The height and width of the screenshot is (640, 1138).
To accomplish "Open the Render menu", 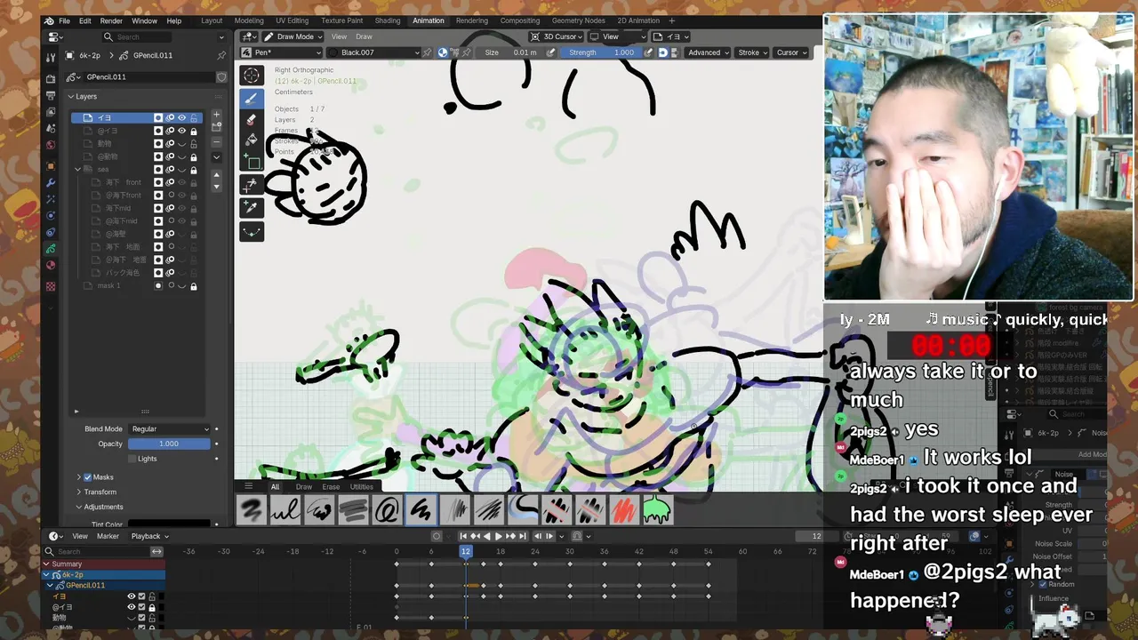I will 111,20.
